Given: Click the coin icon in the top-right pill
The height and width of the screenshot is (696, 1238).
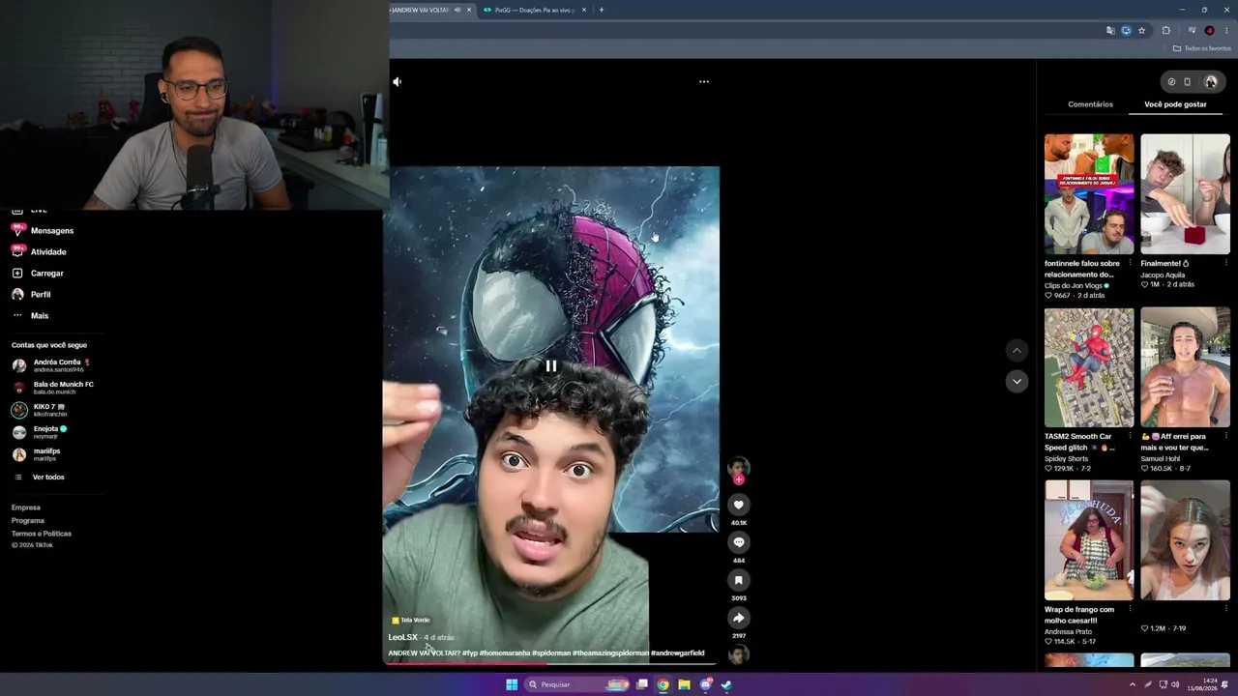Looking at the screenshot, I should (x=1171, y=82).
